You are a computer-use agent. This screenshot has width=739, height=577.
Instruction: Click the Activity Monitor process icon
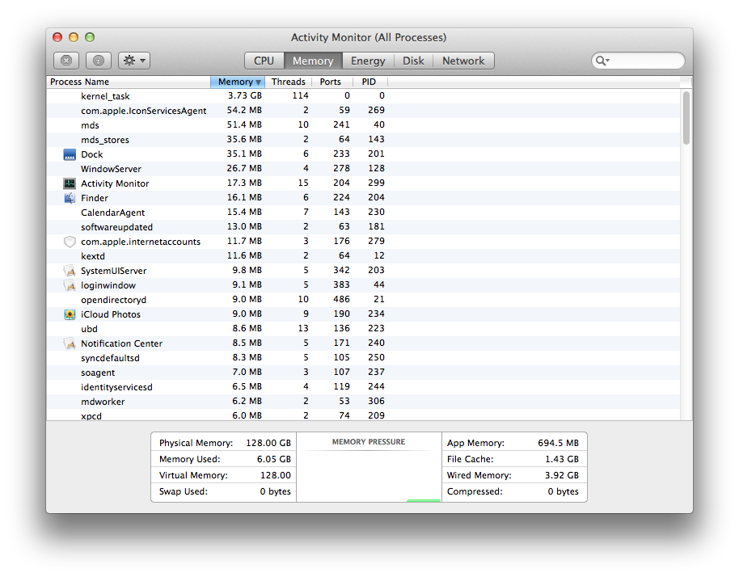click(x=70, y=183)
